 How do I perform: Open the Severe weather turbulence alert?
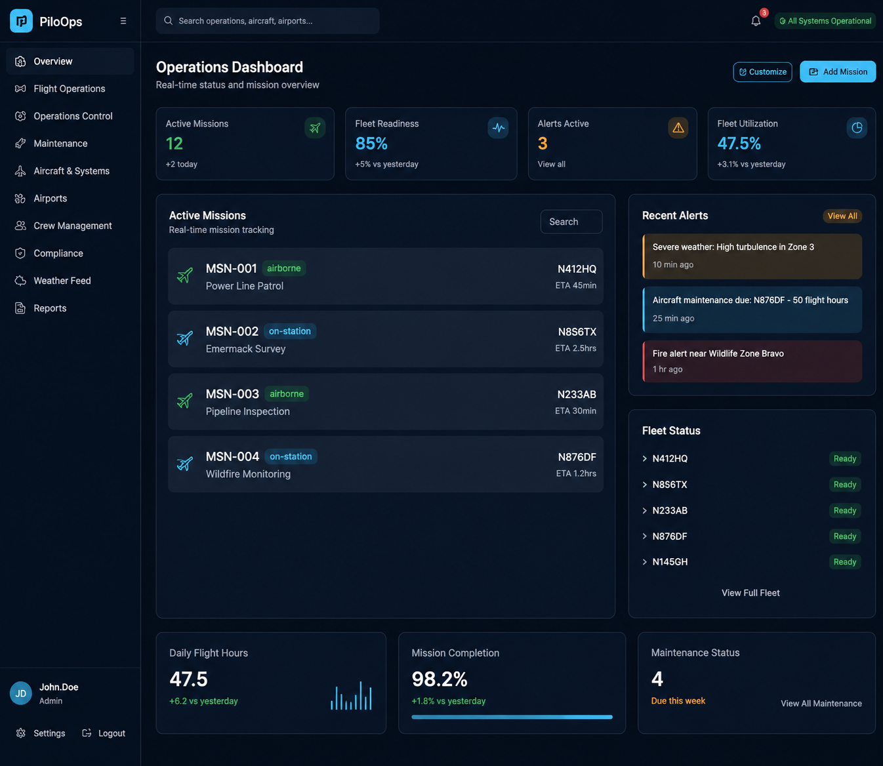[x=752, y=256]
